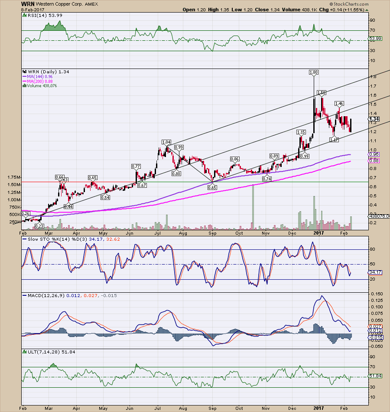The width and height of the screenshot is (390, 412).
Task: Open the StockCharts.com copyright watermark link
Action: (349, 4)
